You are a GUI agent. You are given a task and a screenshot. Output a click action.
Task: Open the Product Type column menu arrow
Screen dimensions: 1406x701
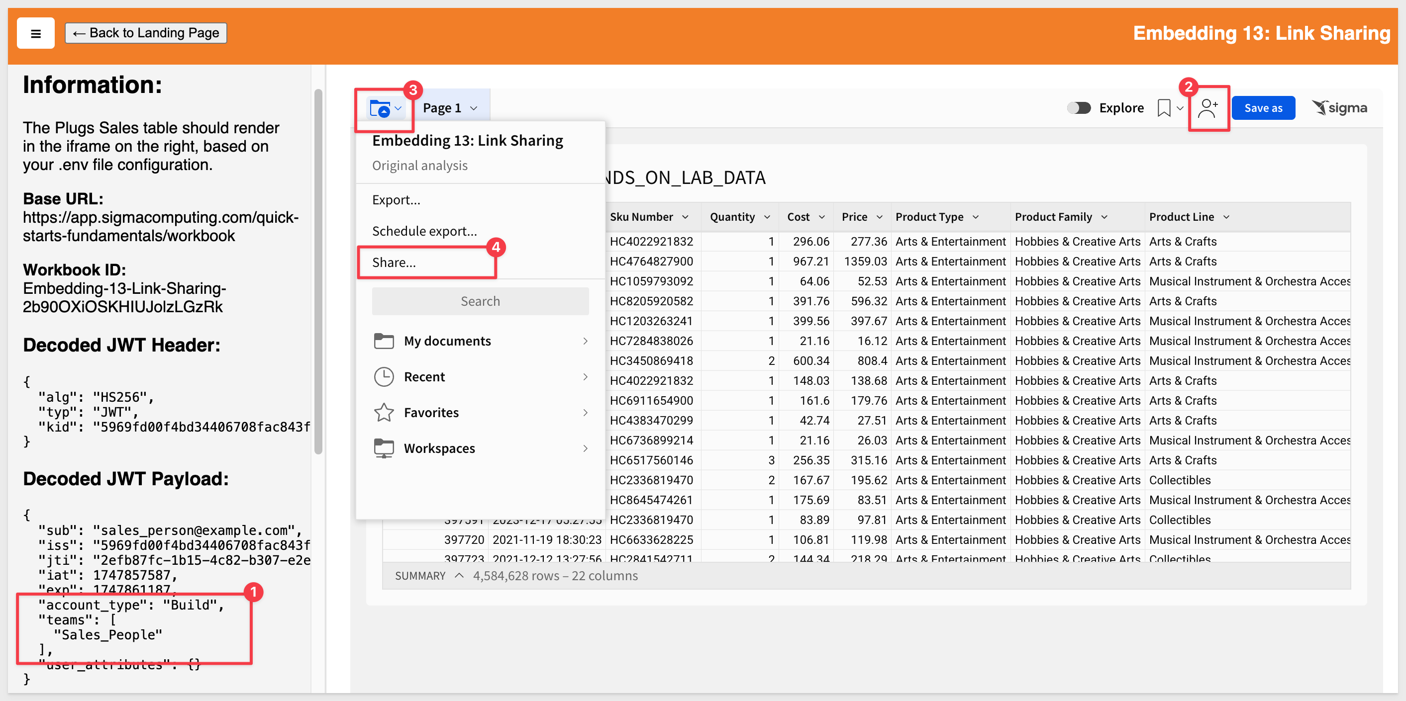tap(975, 217)
